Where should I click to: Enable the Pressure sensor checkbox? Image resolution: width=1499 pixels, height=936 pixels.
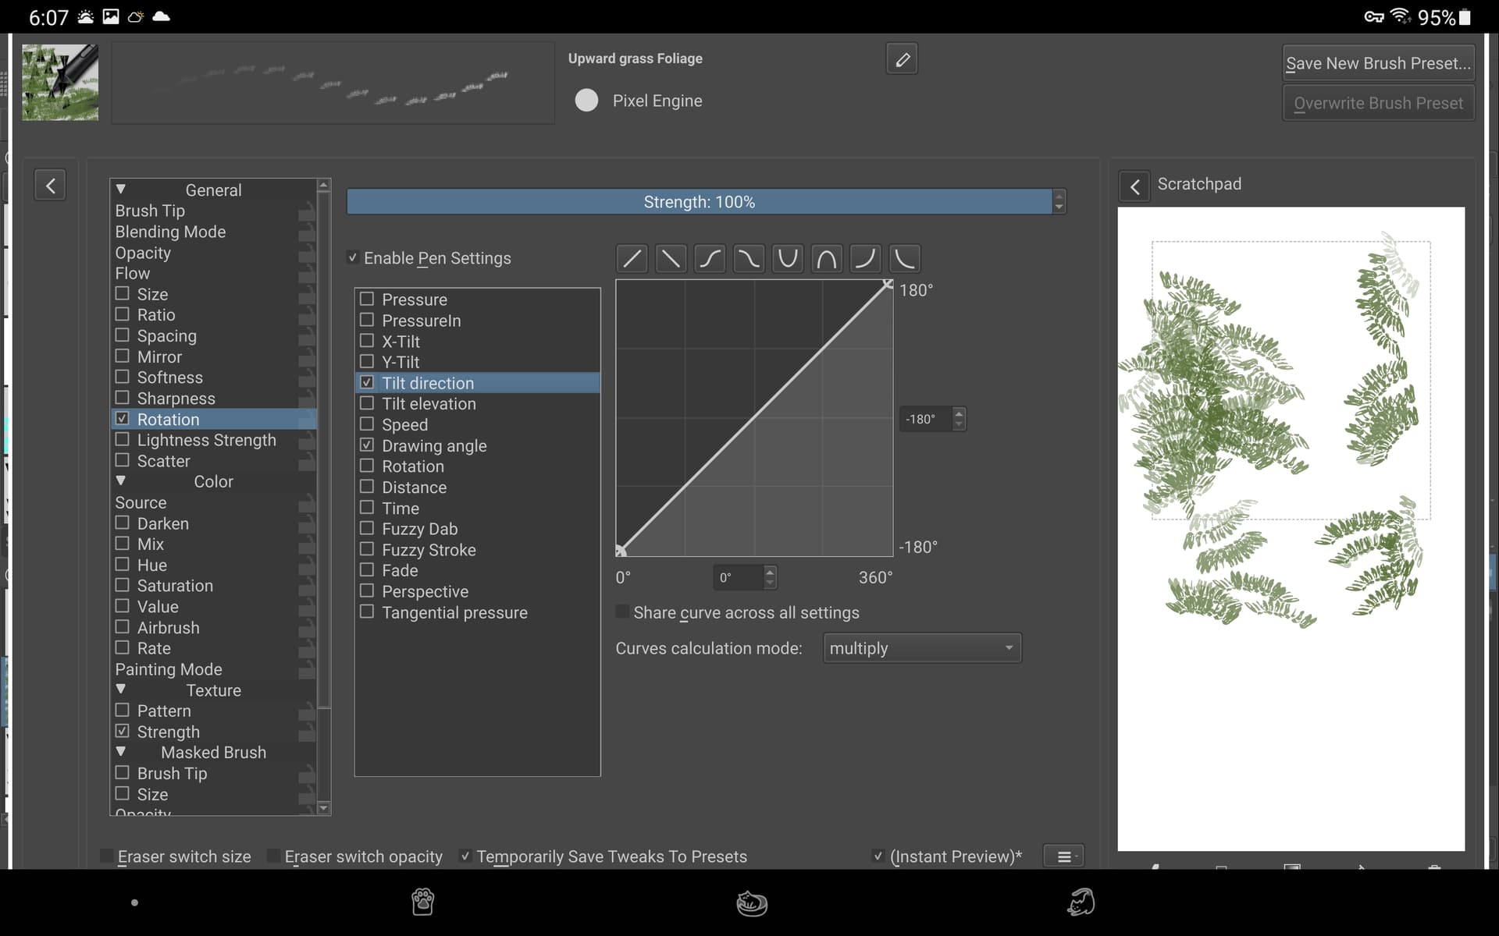[x=367, y=300]
